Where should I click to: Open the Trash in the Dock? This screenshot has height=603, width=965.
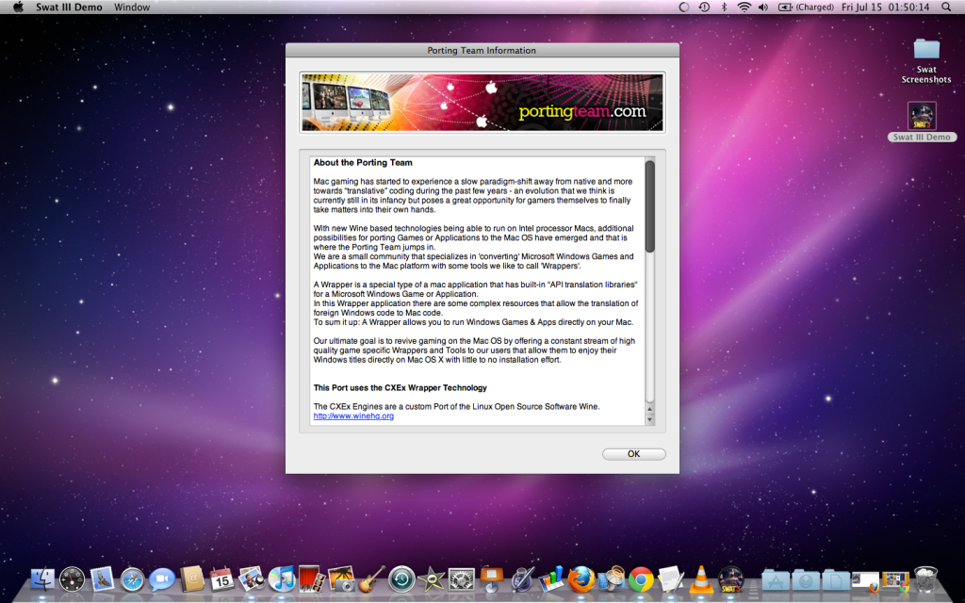point(925,579)
